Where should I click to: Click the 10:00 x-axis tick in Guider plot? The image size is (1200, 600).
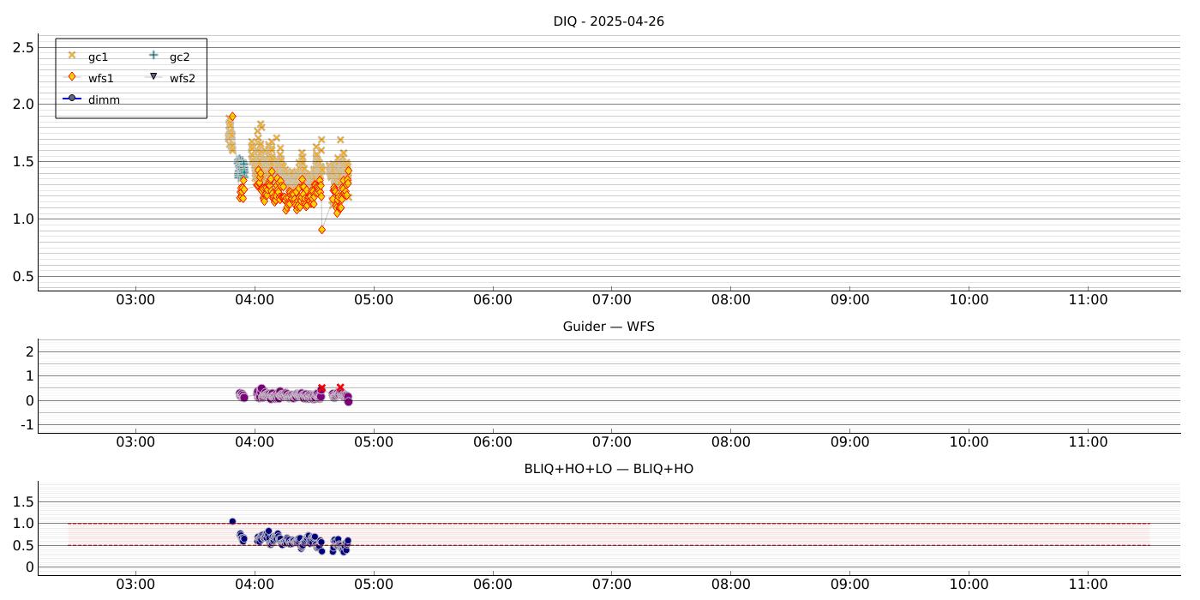pos(969,442)
